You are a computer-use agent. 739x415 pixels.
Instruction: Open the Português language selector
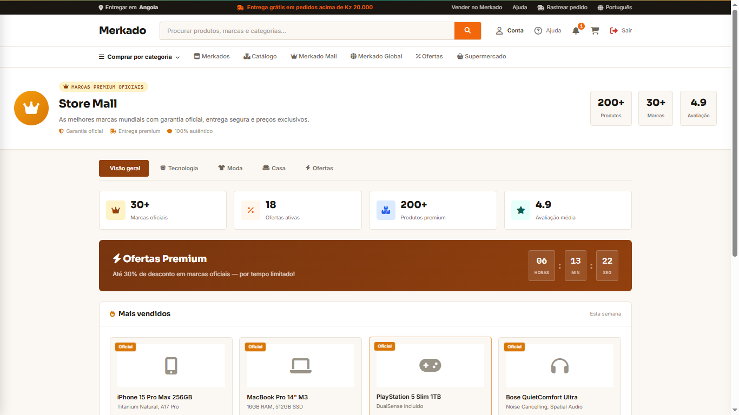[615, 8]
